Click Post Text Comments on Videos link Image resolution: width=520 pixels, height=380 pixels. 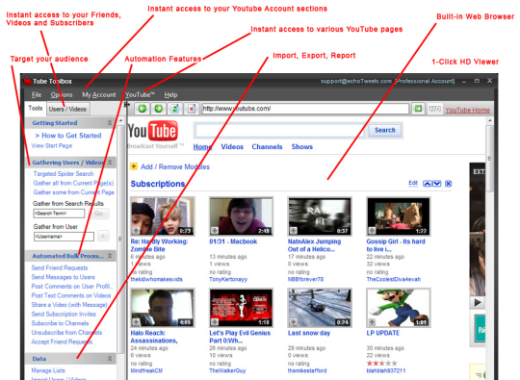tap(71, 295)
